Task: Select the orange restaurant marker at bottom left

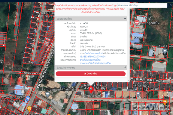Action: point(29,109)
